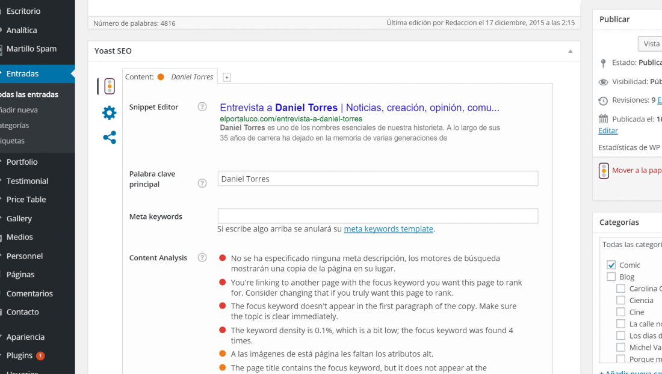Click the Estado pin icon in Publicar
This screenshot has height=374, width=662.
[x=603, y=63]
